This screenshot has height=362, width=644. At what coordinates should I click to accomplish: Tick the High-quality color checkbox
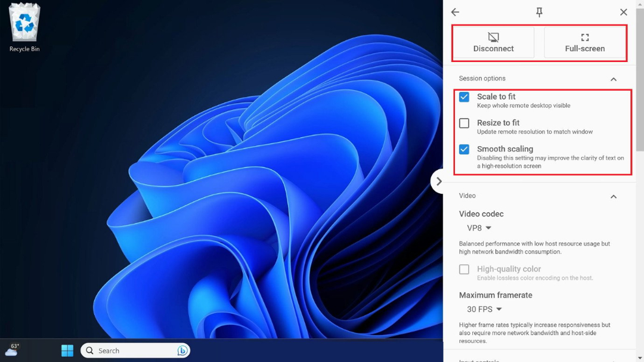coord(464,269)
